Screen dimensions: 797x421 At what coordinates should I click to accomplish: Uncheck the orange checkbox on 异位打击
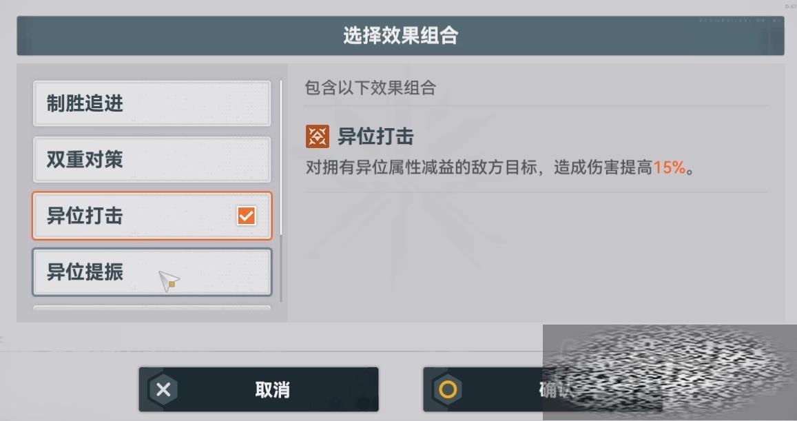[247, 216]
